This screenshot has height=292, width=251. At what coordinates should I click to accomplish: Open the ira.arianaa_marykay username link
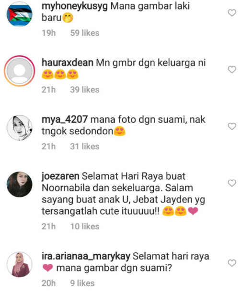pos(86,257)
